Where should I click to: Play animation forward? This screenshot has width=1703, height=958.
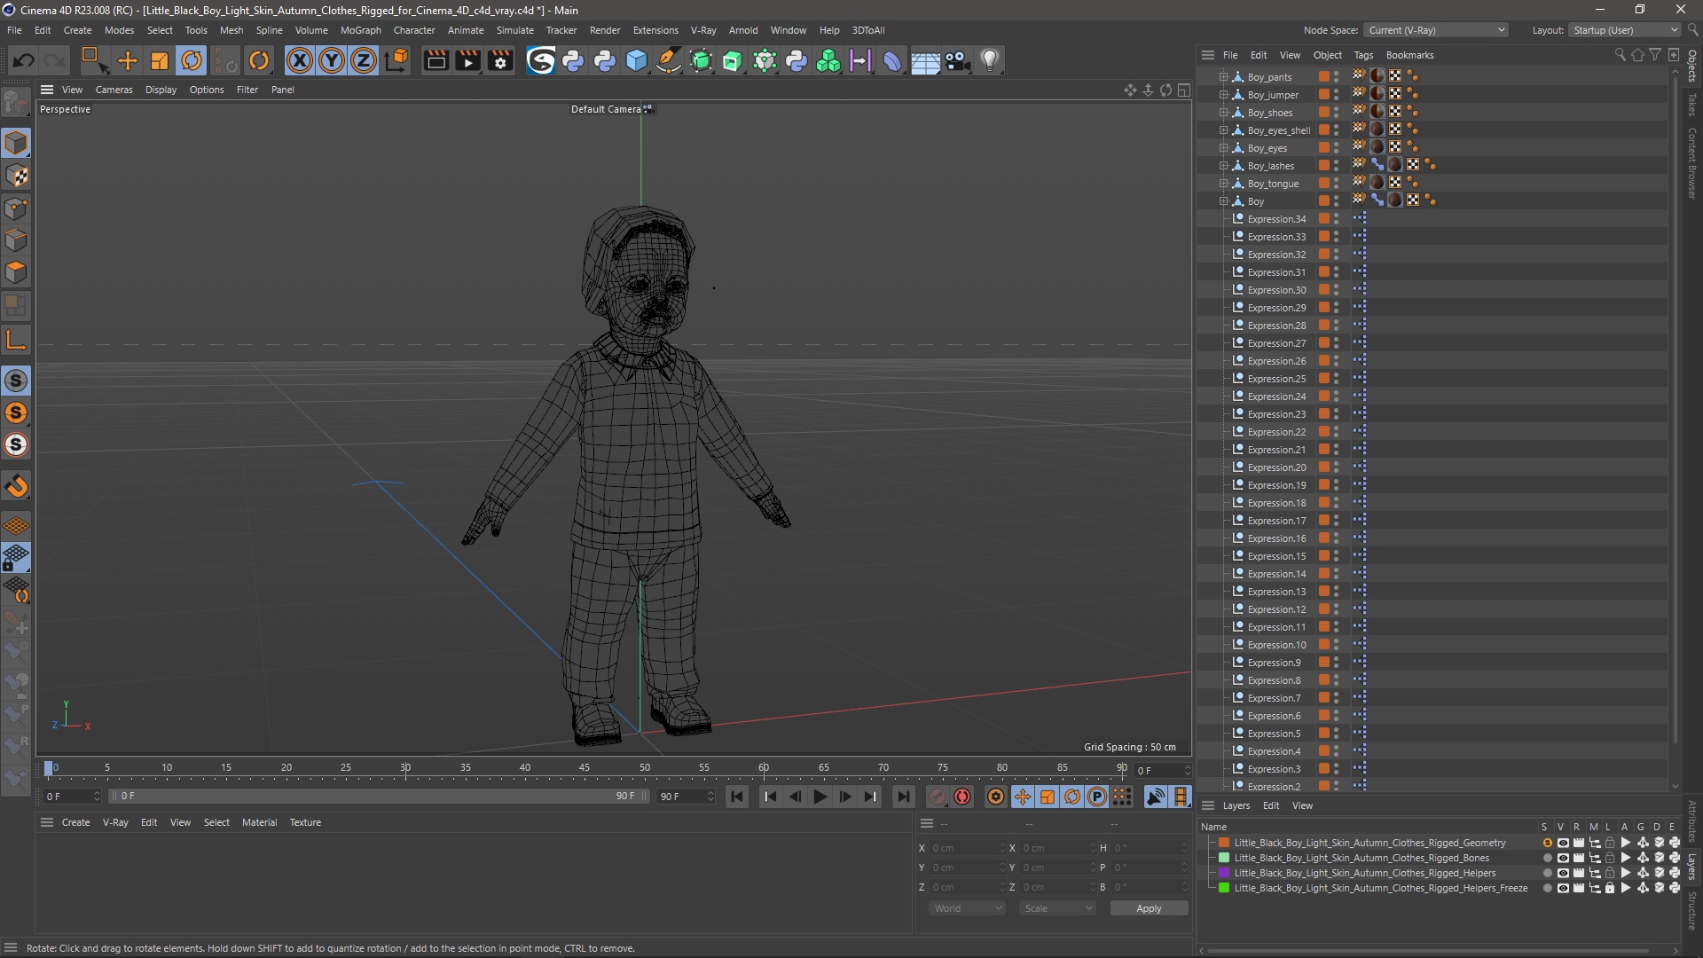pos(820,797)
